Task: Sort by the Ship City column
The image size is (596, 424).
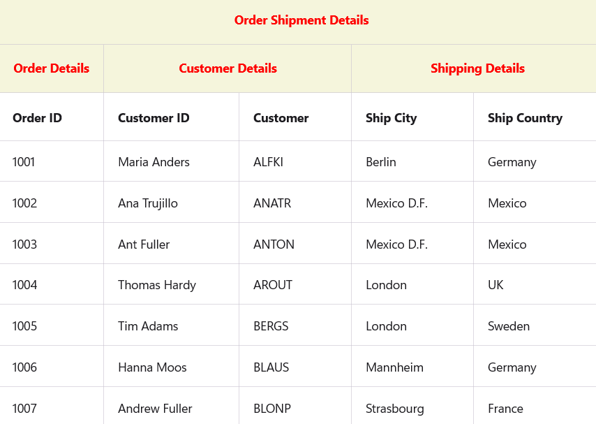Action: [x=391, y=118]
